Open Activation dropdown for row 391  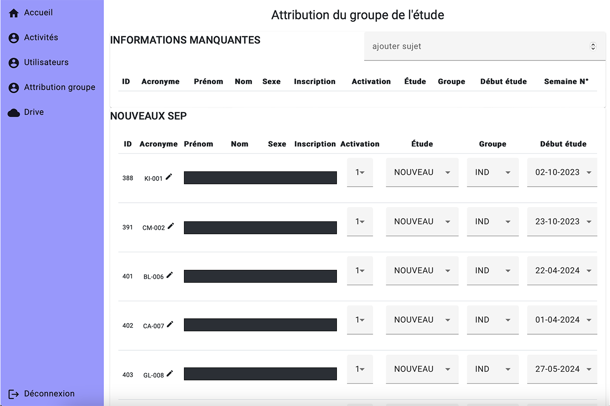(360, 221)
